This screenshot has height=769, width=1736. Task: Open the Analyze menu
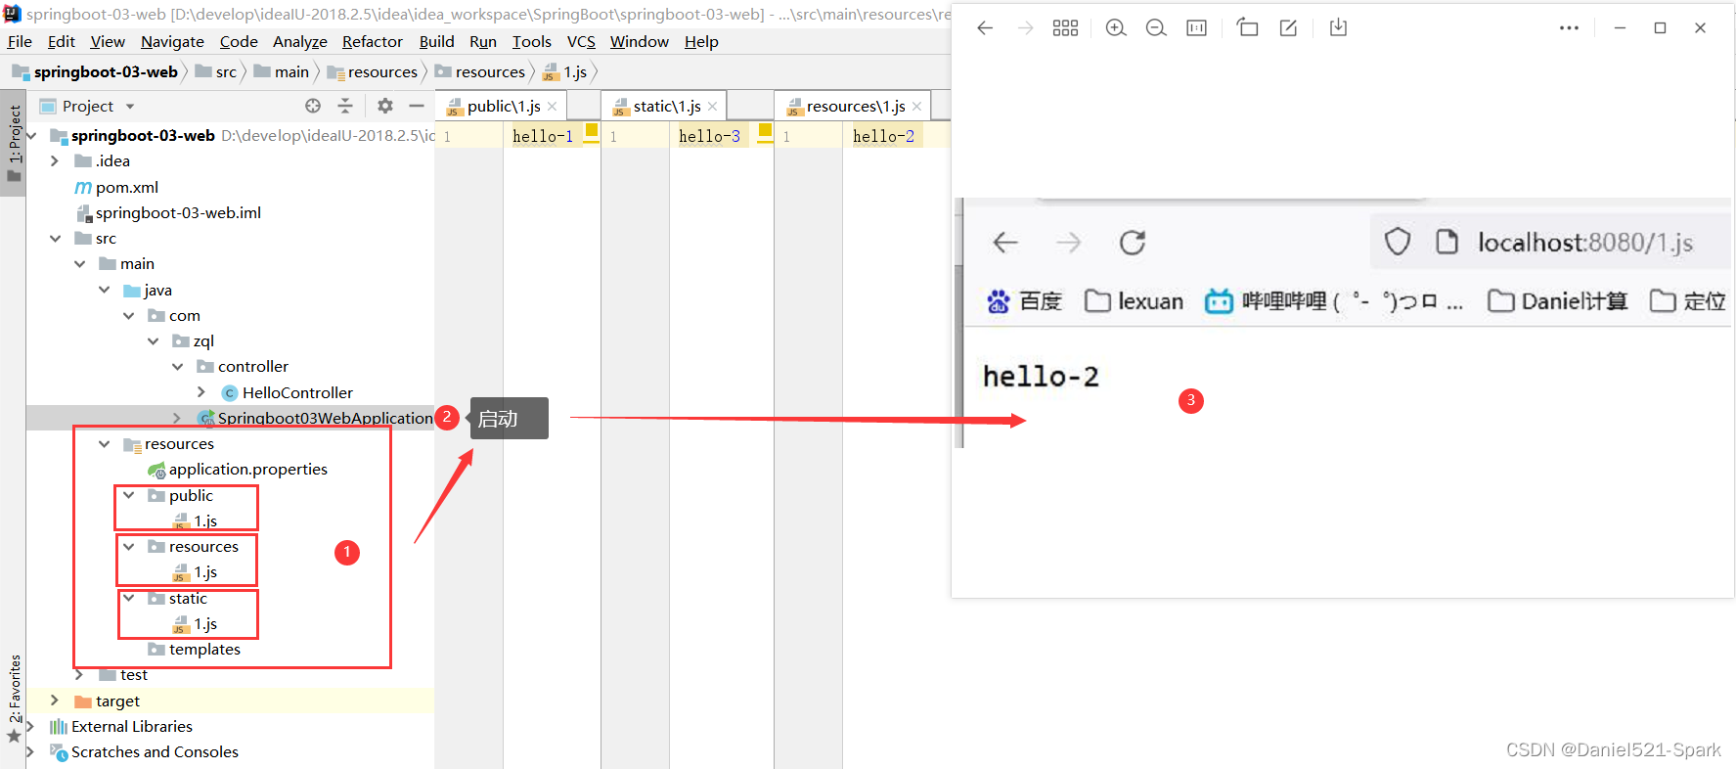(299, 41)
